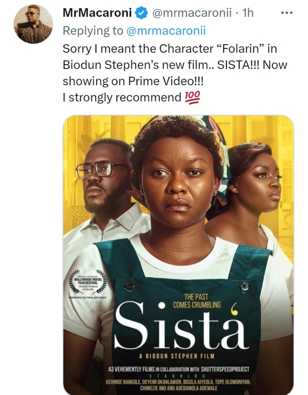Click the red 100 emoji
The height and width of the screenshot is (395, 308).
point(192,98)
